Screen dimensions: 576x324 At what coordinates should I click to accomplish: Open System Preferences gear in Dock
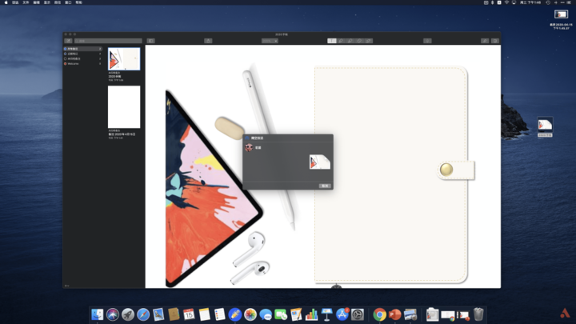pyautogui.click(x=358, y=314)
